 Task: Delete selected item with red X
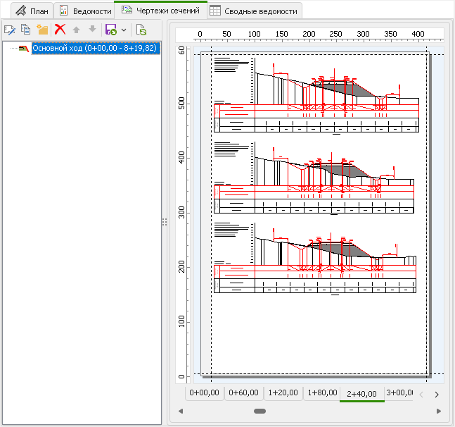(x=60, y=30)
